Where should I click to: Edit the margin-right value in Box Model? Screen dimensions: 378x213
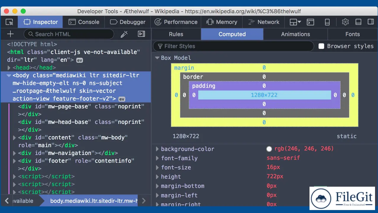click(353, 95)
